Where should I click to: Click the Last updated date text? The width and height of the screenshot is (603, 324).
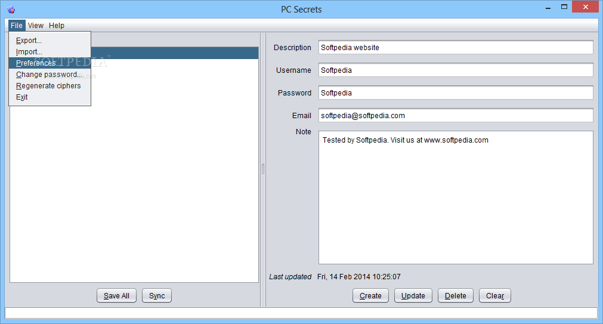tap(359, 277)
